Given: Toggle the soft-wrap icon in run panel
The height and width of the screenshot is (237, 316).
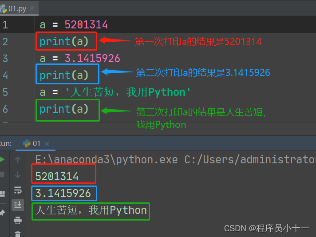Looking at the screenshot, I should pos(18,190).
